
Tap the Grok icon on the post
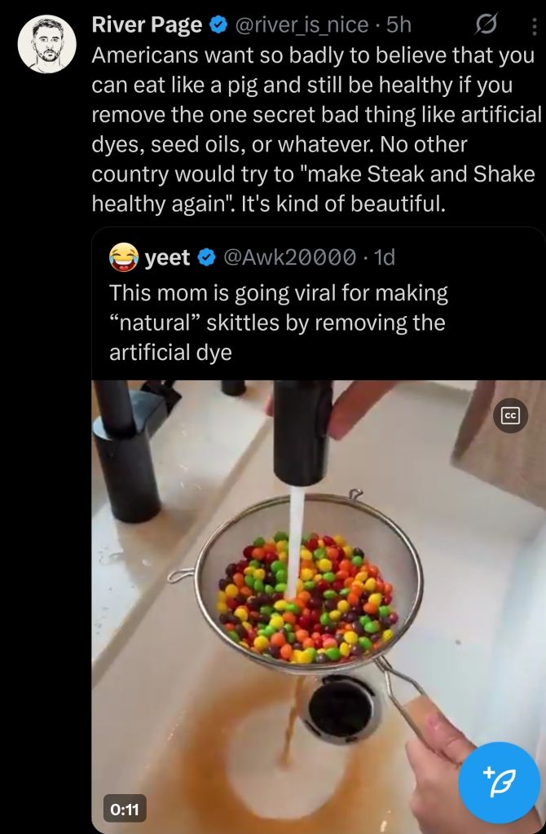486,26
